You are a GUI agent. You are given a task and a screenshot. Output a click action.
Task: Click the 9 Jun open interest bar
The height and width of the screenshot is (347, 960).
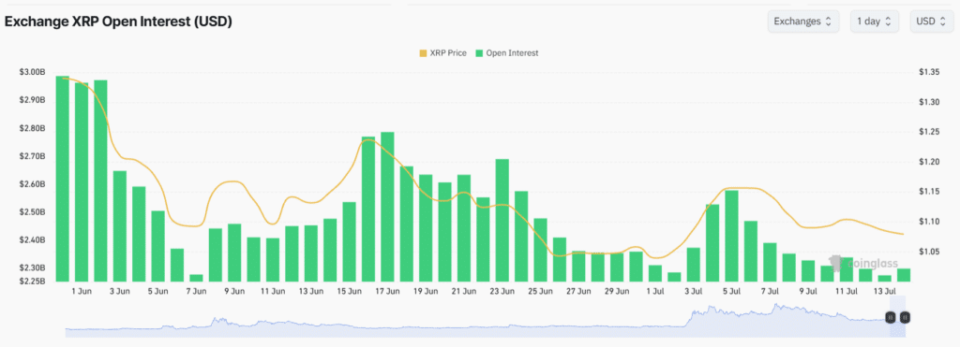point(234,253)
